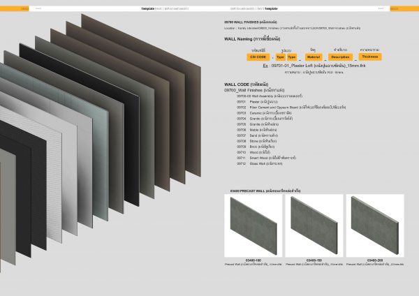Open the 03400-100 precast wall thumbnail
The height and width of the screenshot is (296, 419).
pos(253,225)
